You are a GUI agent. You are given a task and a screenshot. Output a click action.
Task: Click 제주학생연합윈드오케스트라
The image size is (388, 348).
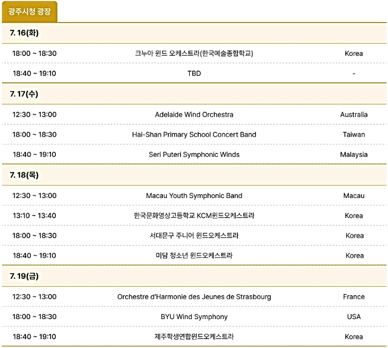[194, 337]
